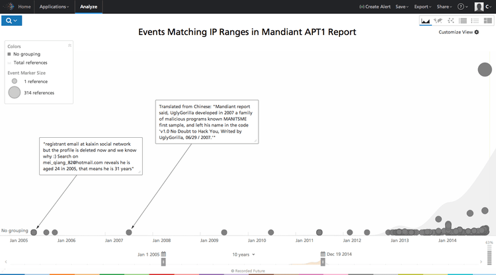Click the largest event marker circle

[x=485, y=69]
